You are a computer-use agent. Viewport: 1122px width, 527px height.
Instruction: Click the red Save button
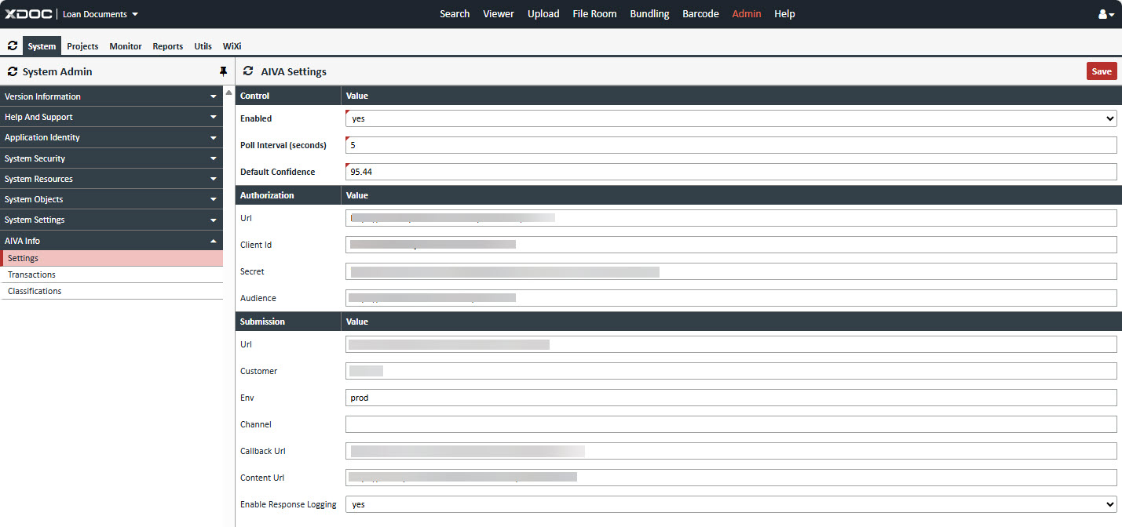click(x=1101, y=71)
